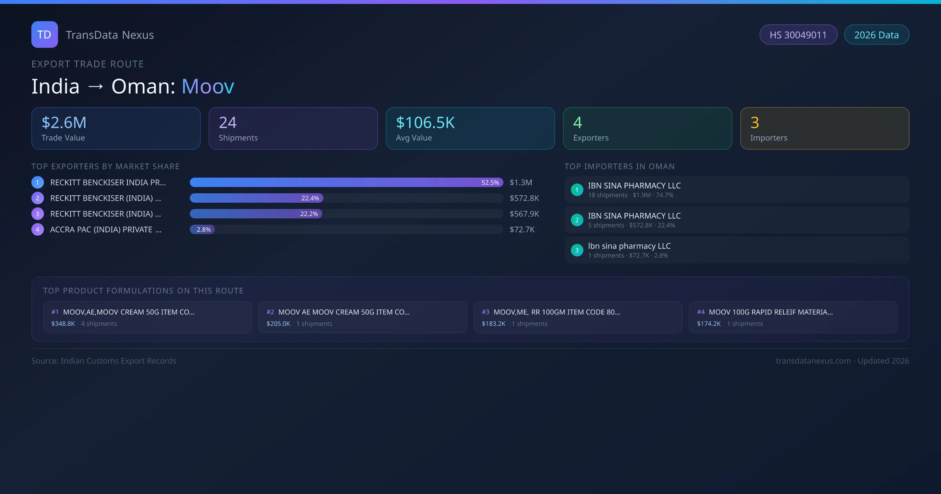Click exporter rank 3 circle badge
The height and width of the screenshot is (494, 941).
(37, 214)
